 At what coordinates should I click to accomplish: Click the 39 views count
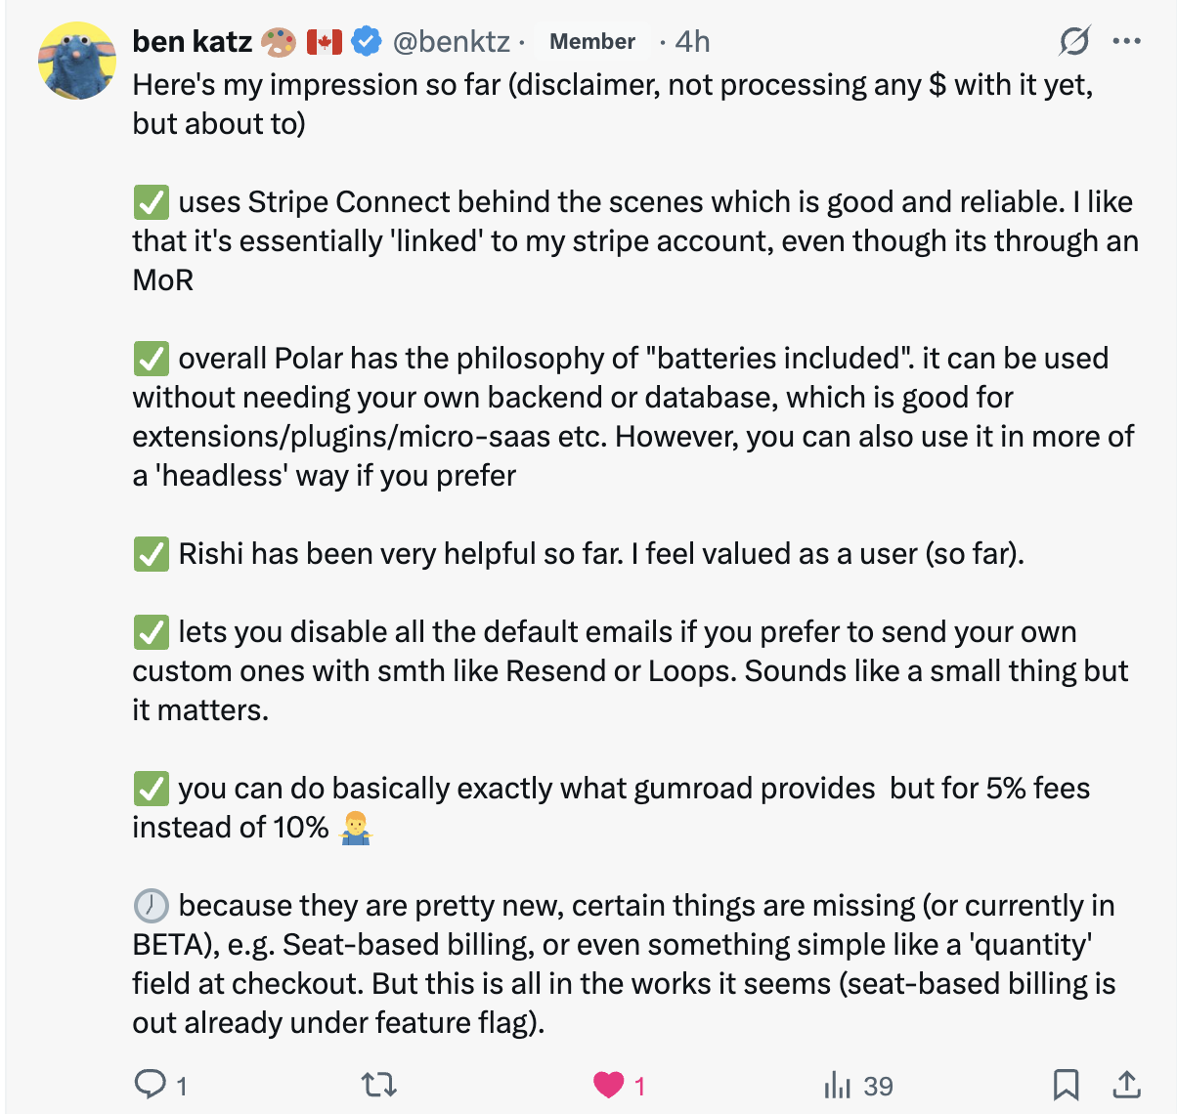click(x=878, y=1086)
